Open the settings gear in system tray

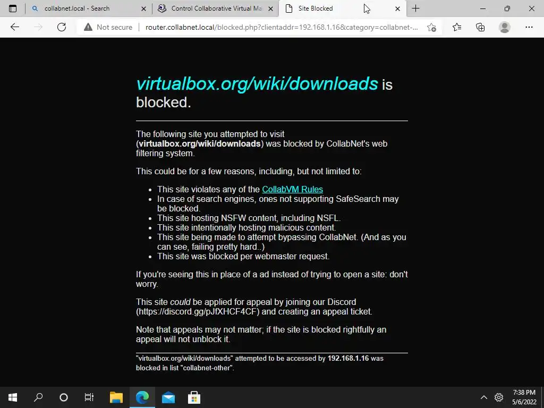click(499, 397)
